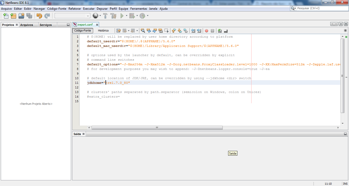Minimize the Projetos window group

[68, 25]
